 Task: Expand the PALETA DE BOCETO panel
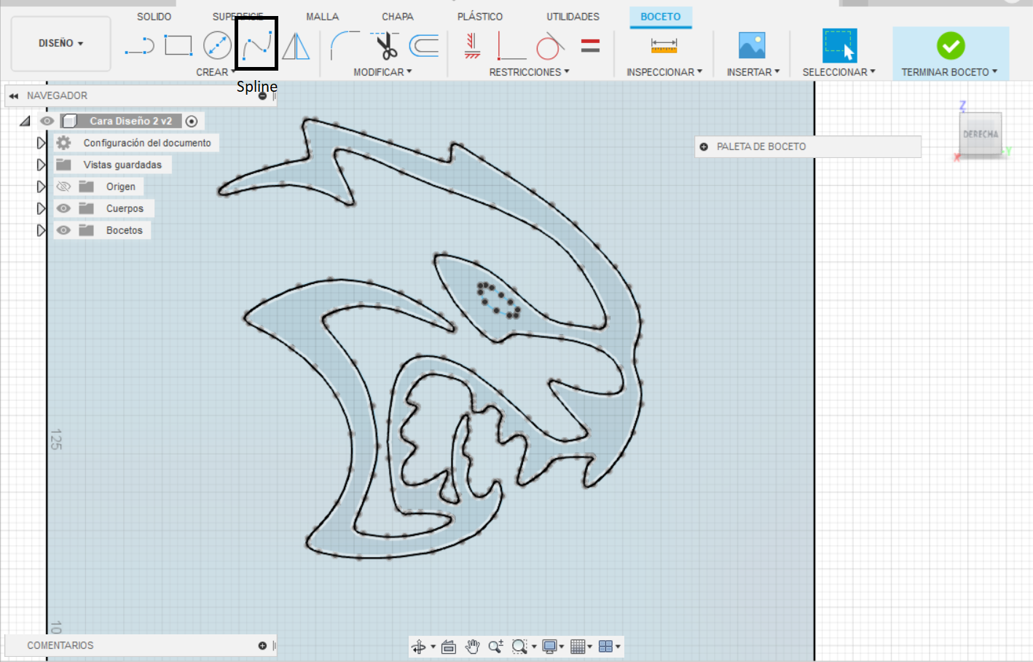tap(704, 146)
